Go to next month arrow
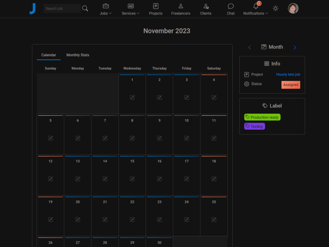The height and width of the screenshot is (247, 329). coord(294,48)
